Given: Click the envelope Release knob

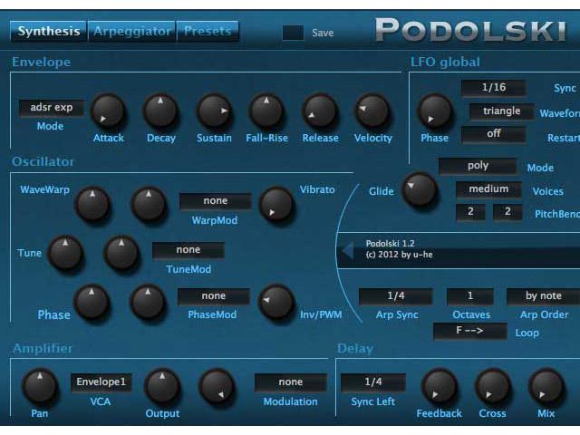Looking at the screenshot, I should click(320, 111).
